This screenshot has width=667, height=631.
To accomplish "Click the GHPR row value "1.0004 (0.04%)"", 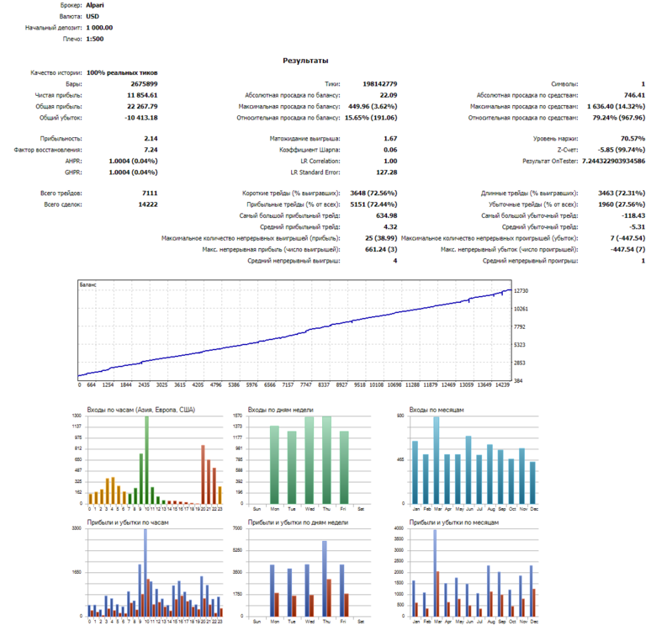I will pos(133,172).
